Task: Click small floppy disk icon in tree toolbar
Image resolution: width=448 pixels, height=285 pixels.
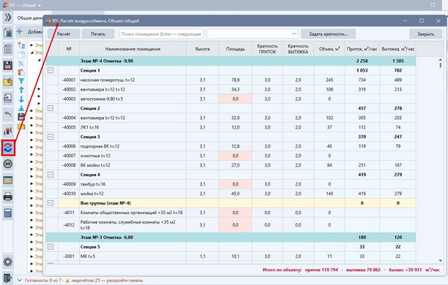Action: click(21, 117)
